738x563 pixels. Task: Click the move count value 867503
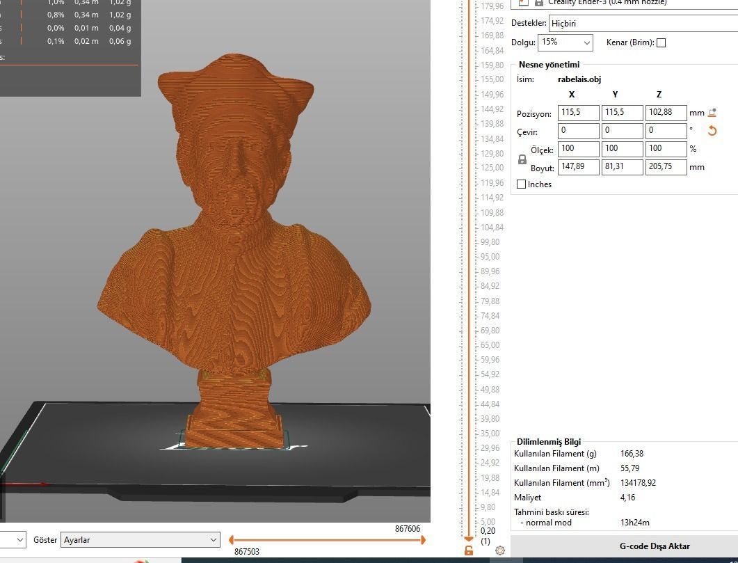(247, 552)
